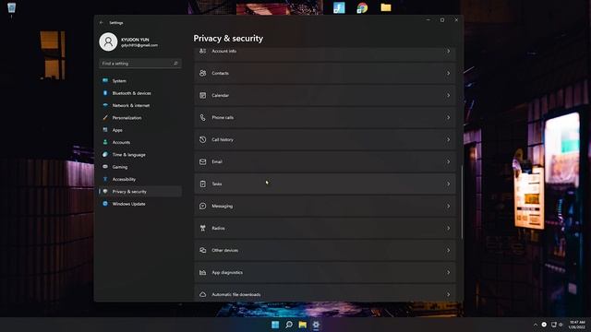Select System in the sidebar
Image resolution: width=591 pixels, height=332 pixels.
[140, 80]
